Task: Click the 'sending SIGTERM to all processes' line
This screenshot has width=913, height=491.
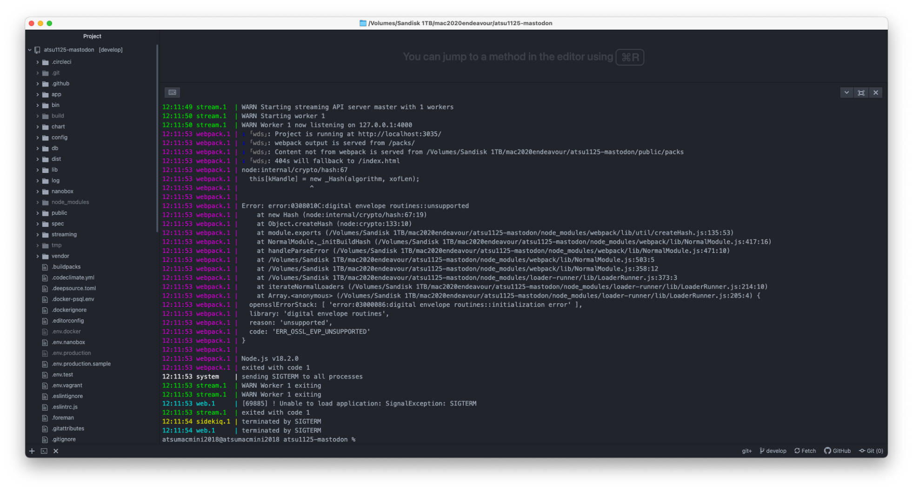Action: [x=302, y=377]
